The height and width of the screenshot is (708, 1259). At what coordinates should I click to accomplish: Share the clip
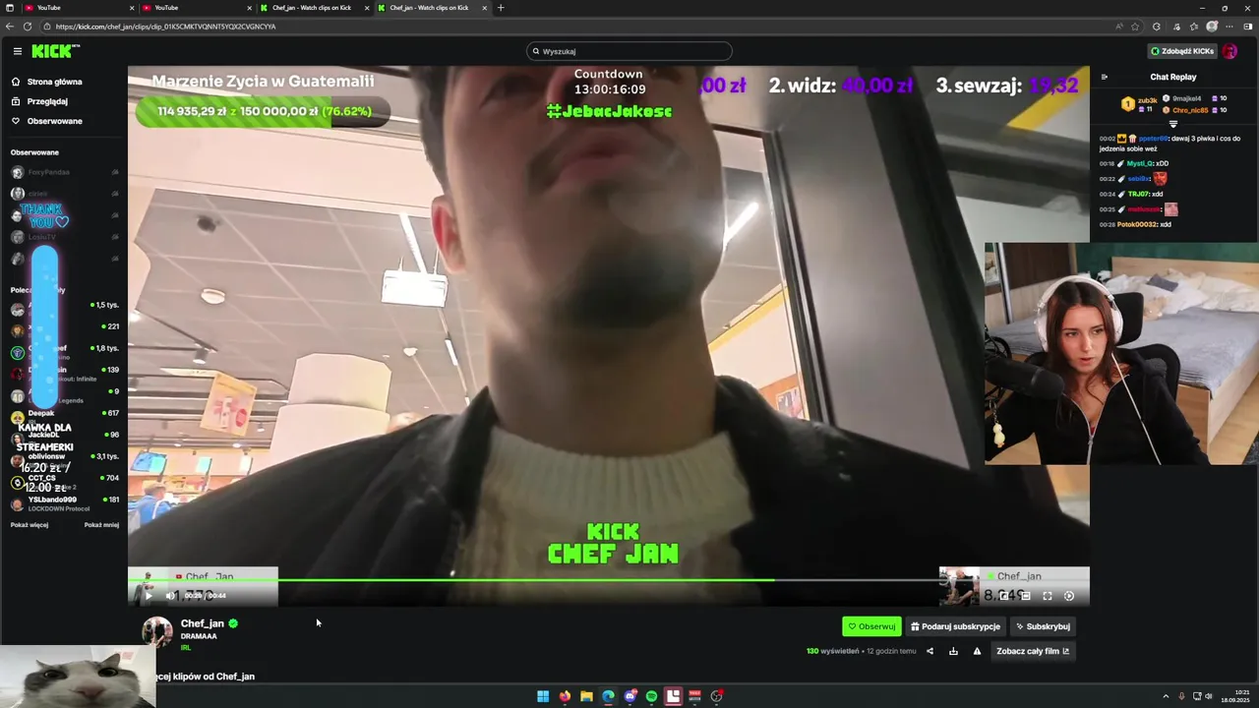point(929,651)
